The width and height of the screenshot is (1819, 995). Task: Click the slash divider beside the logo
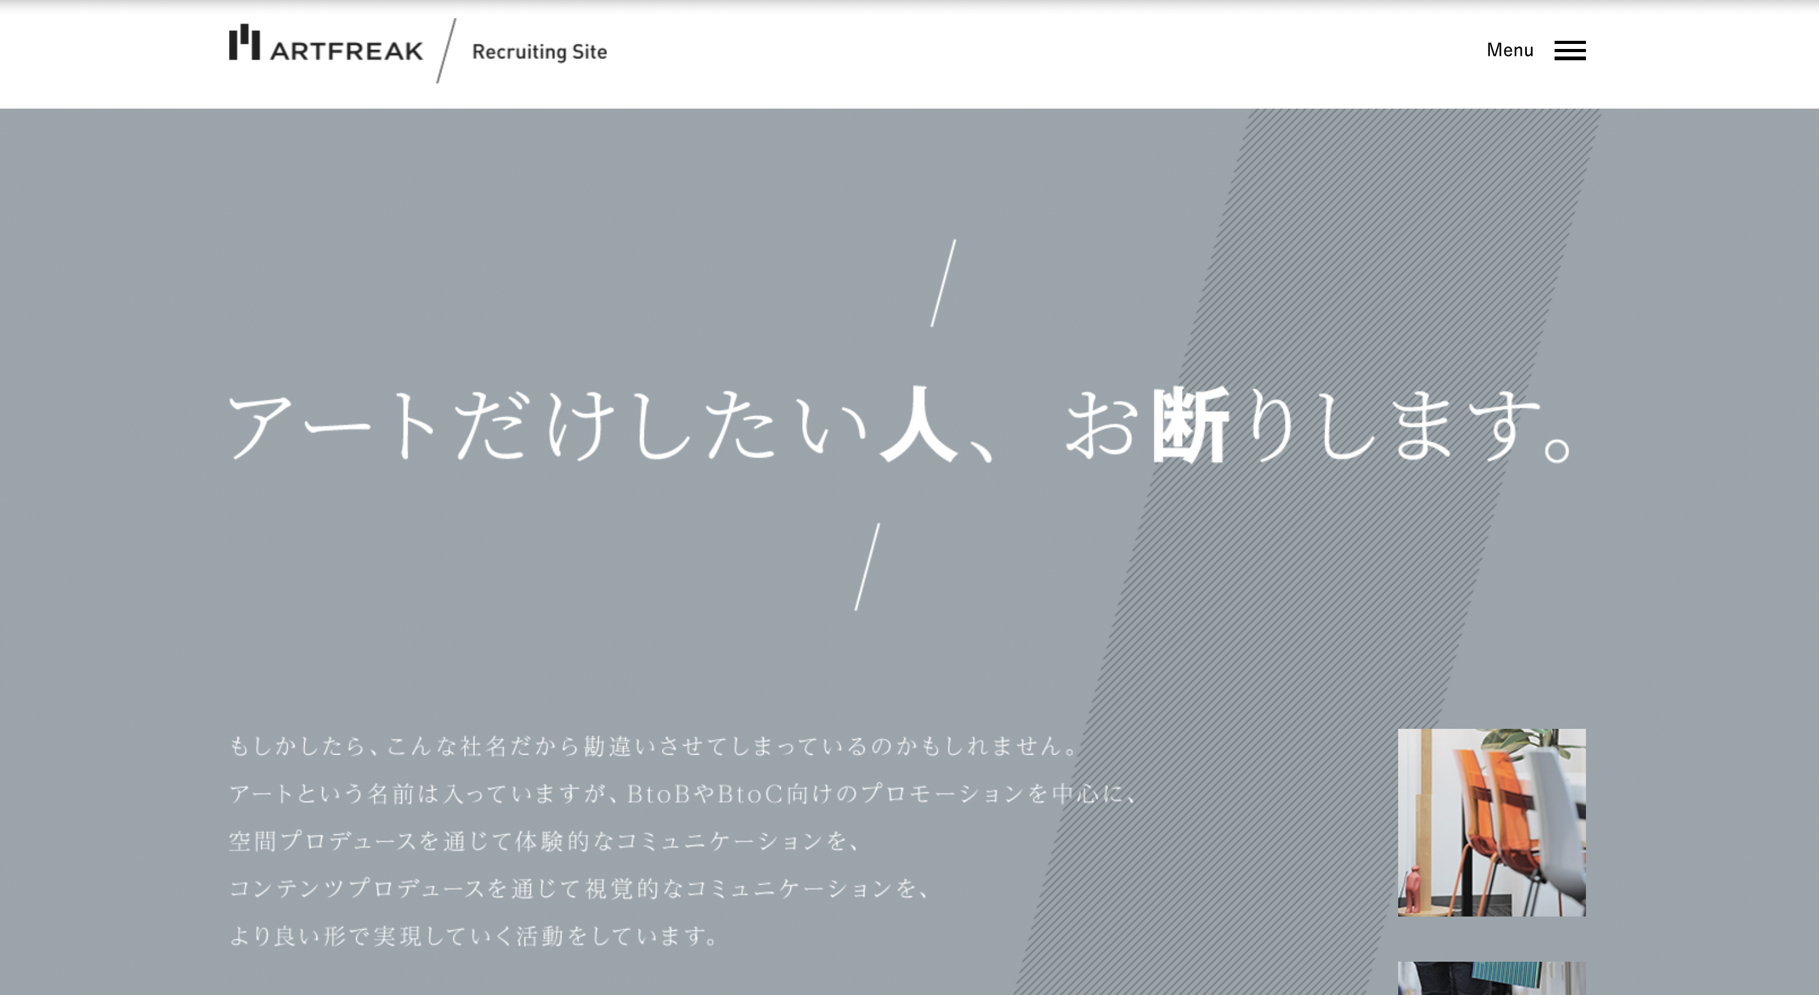pyautogui.click(x=445, y=51)
